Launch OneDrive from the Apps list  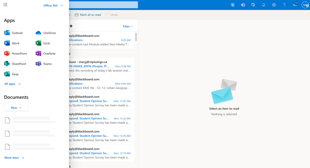point(46,33)
